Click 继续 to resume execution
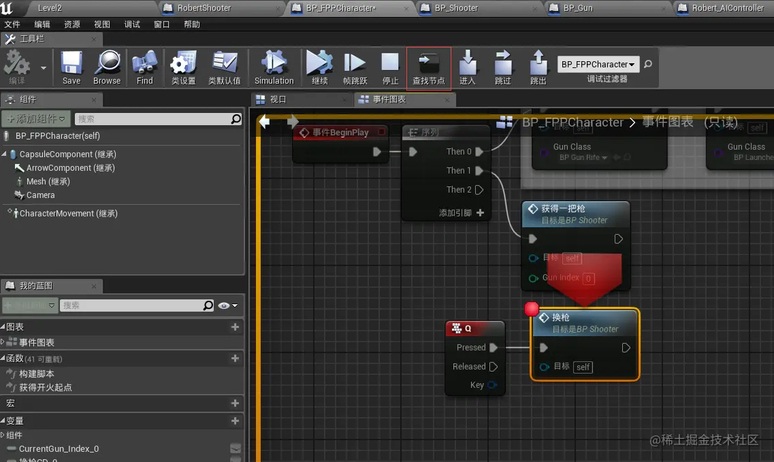This screenshot has height=462, width=774. coord(319,67)
